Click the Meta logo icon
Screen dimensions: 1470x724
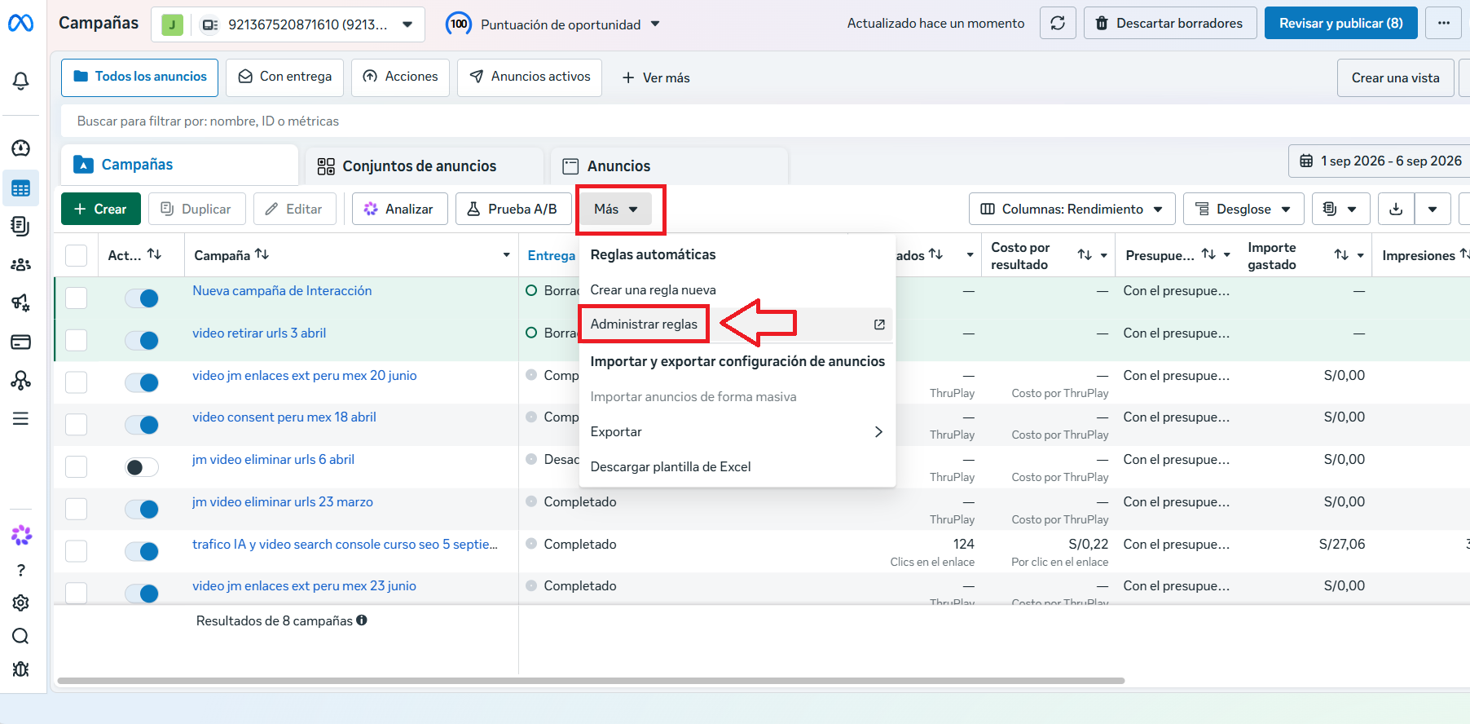click(21, 24)
